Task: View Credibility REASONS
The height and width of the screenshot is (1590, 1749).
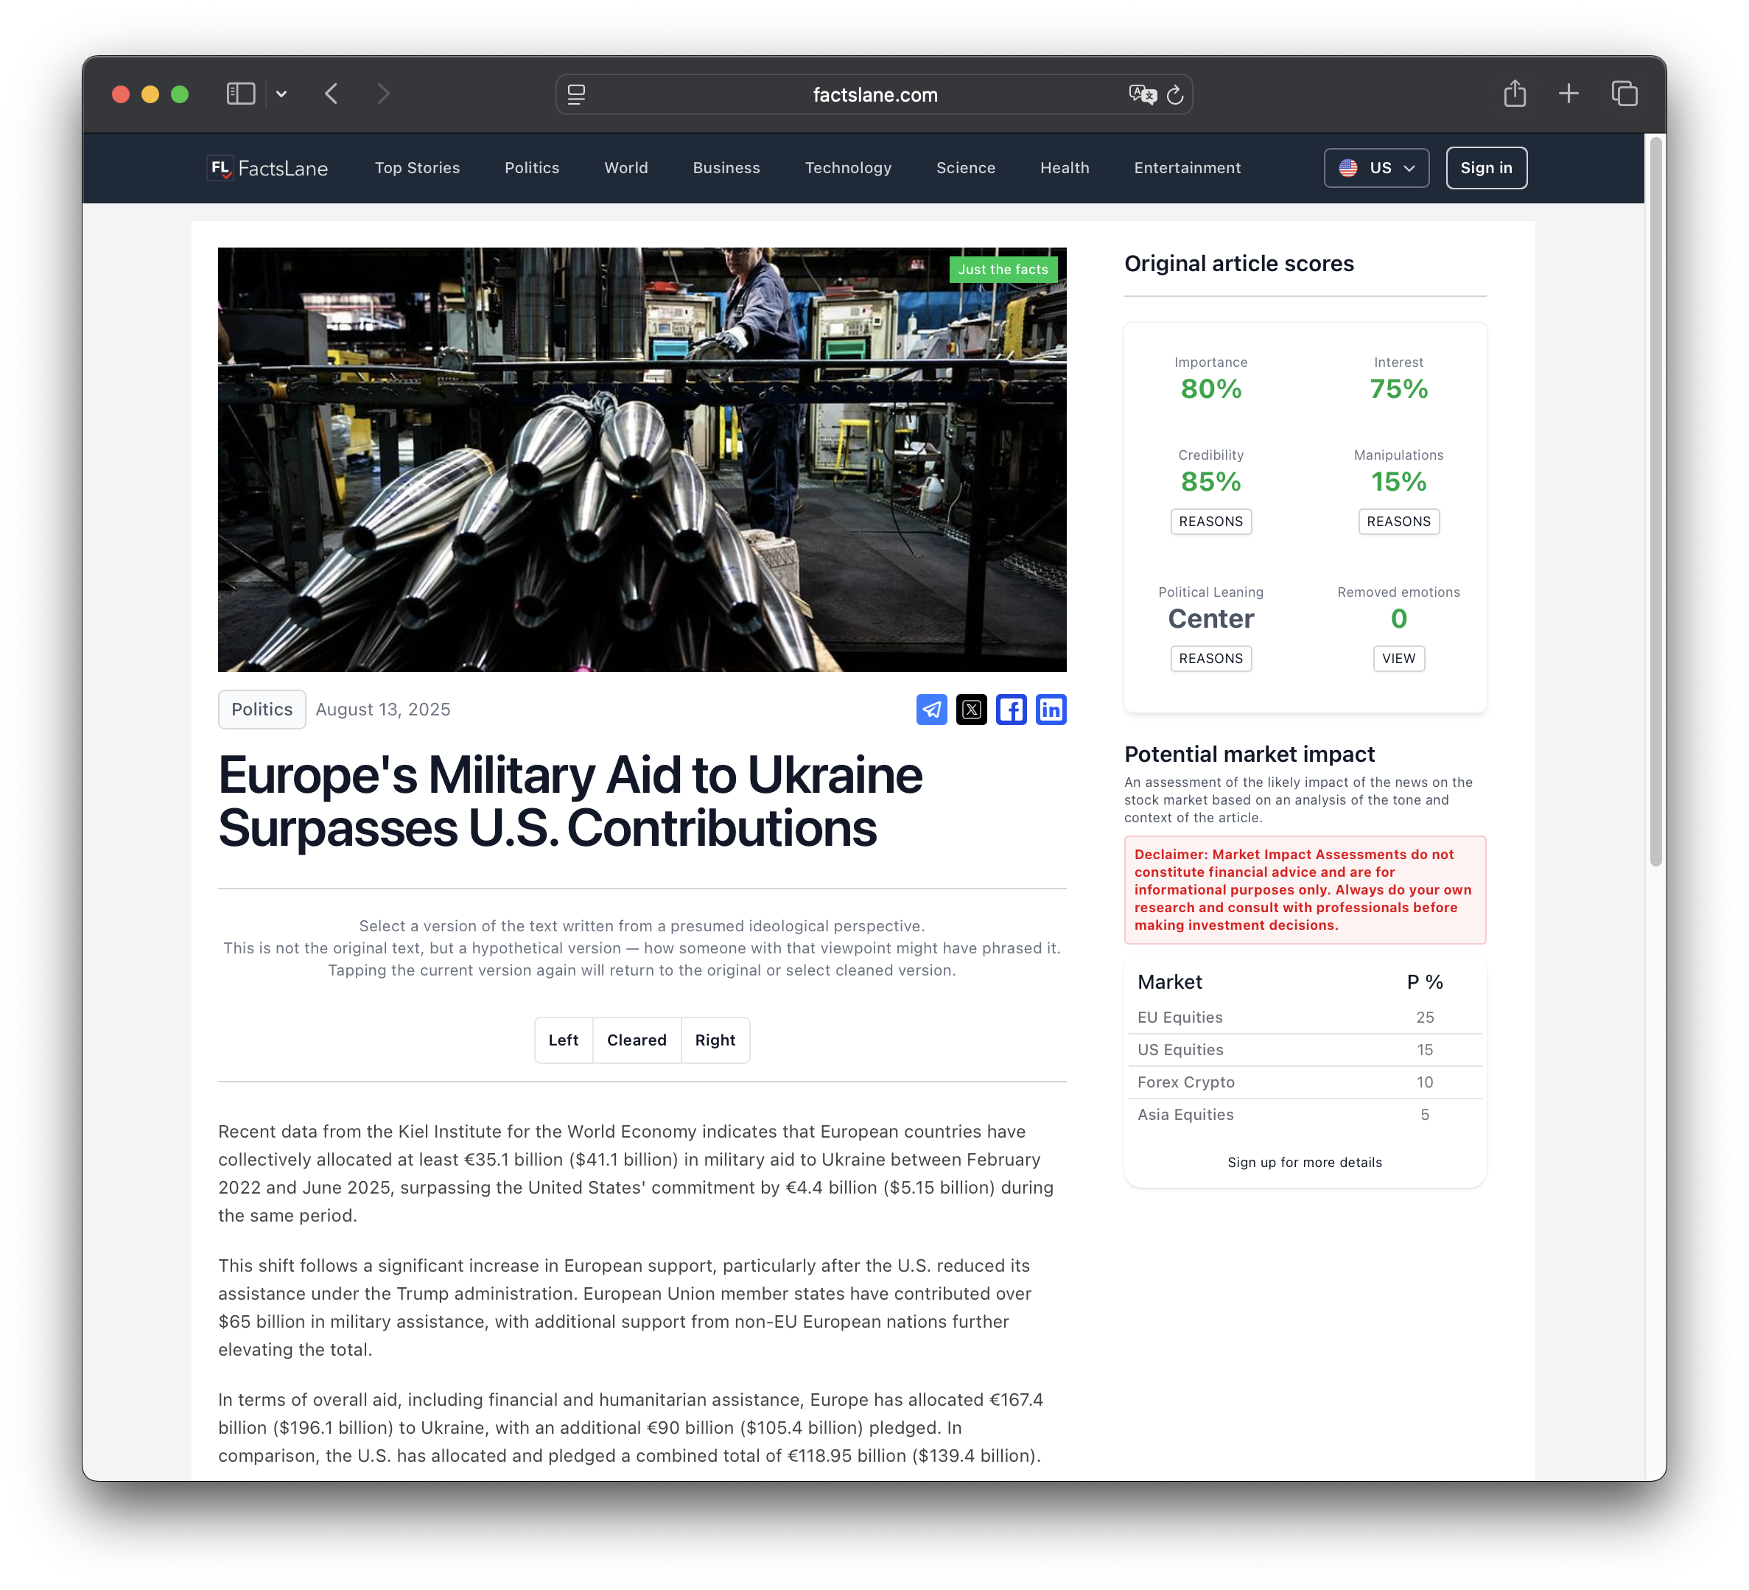Action: point(1210,522)
